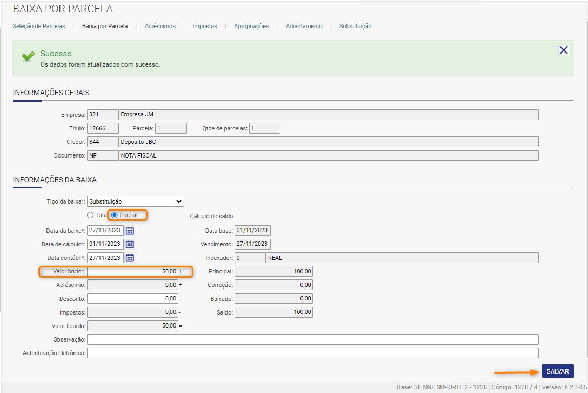Select the Parcial radio option
Viewport: 588px width, 393px height.
click(115, 215)
